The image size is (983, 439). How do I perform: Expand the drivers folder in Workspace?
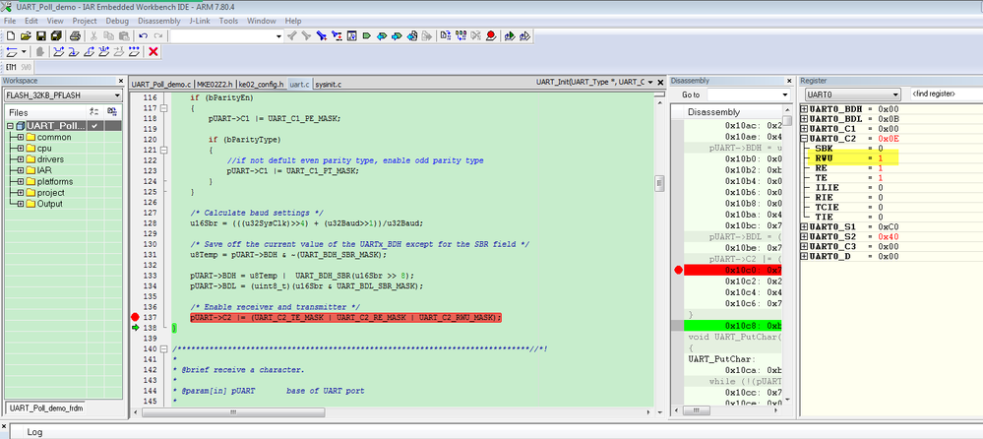coord(20,159)
